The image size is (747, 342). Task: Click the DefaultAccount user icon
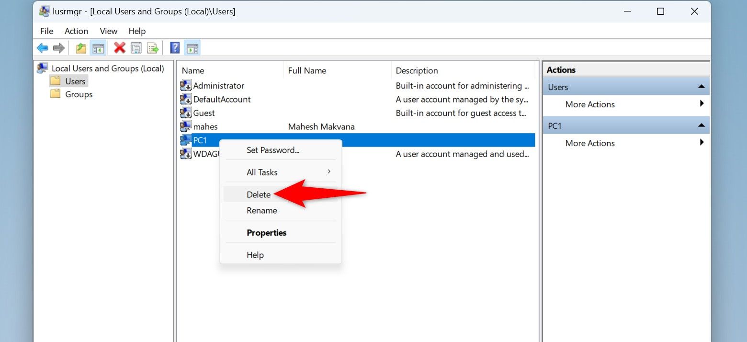186,99
